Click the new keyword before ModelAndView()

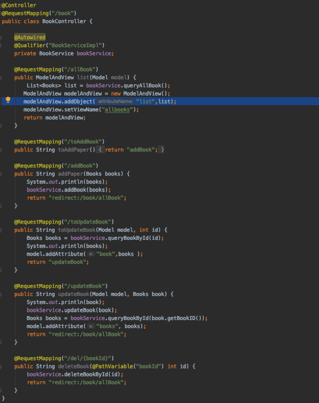click(116, 93)
